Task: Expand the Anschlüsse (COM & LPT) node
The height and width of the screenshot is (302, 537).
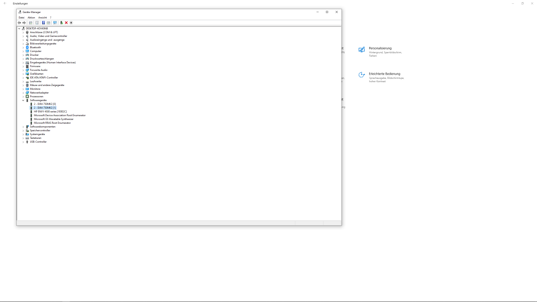Action: click(x=23, y=32)
